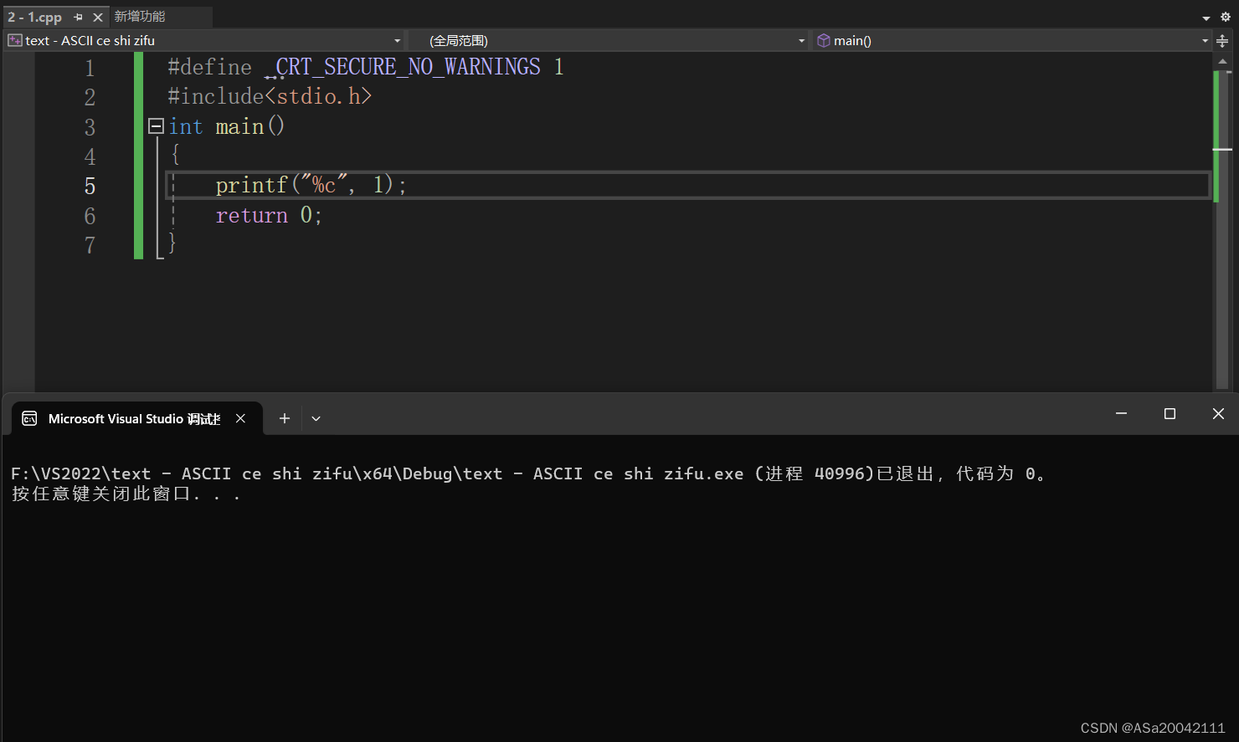The image size is (1239, 742).
Task: Click line number 7 in the gutter
Action: tap(90, 245)
